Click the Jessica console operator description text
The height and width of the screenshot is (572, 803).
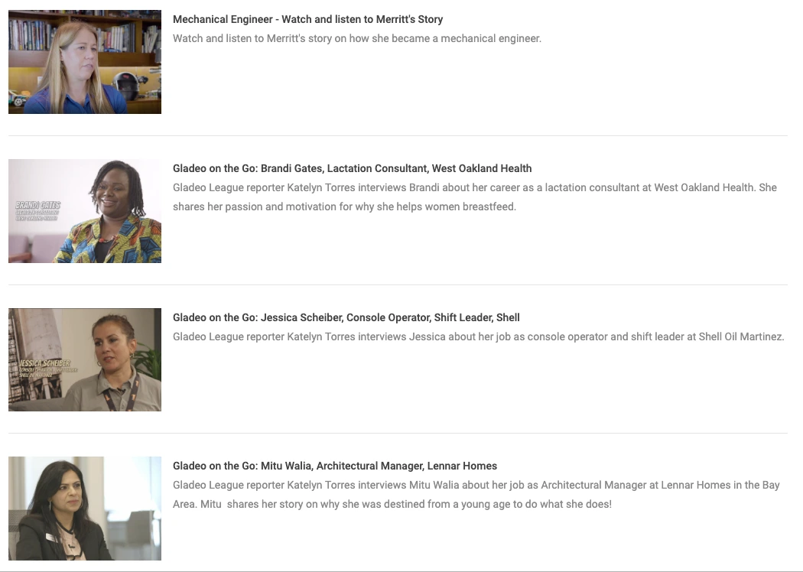(478, 337)
